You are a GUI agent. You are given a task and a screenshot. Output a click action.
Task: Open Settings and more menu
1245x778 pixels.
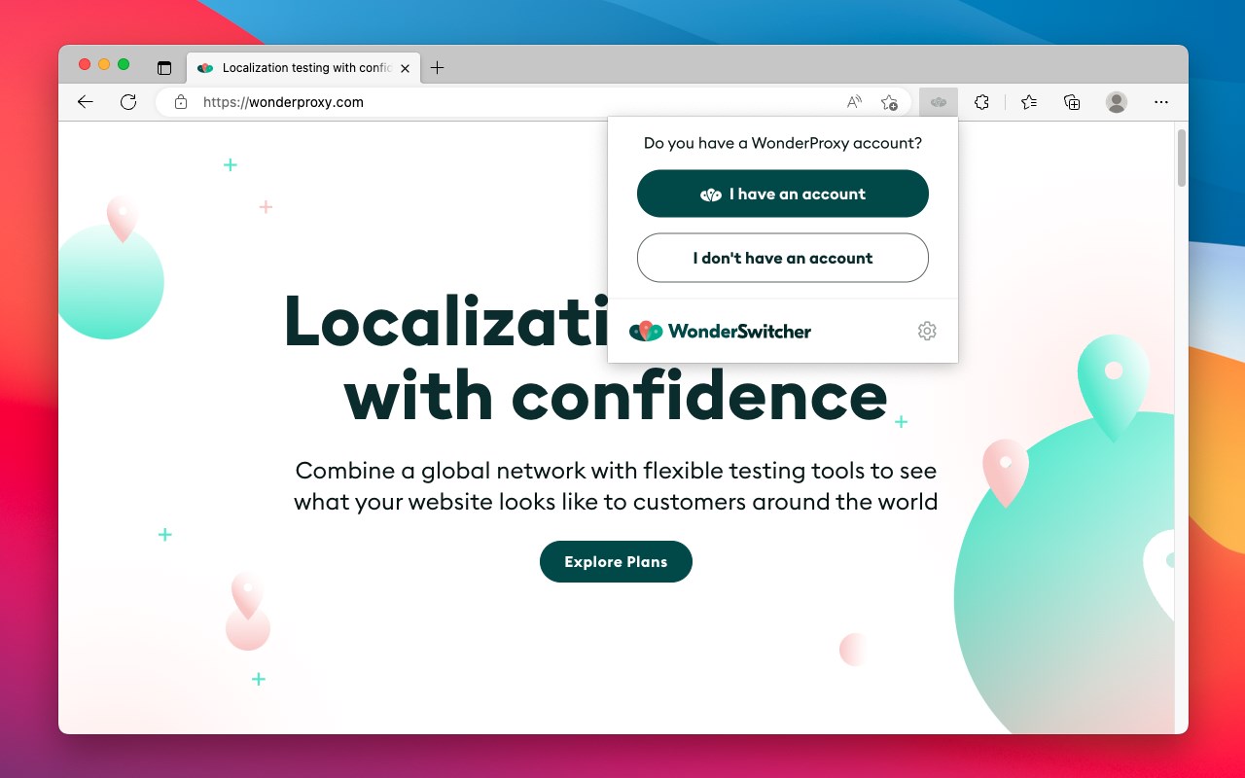point(1161,102)
